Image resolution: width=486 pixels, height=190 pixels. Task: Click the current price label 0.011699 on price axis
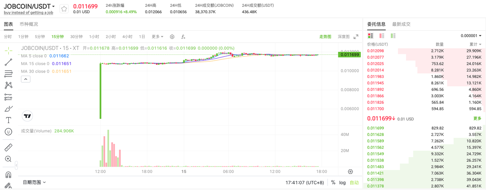[349, 55]
